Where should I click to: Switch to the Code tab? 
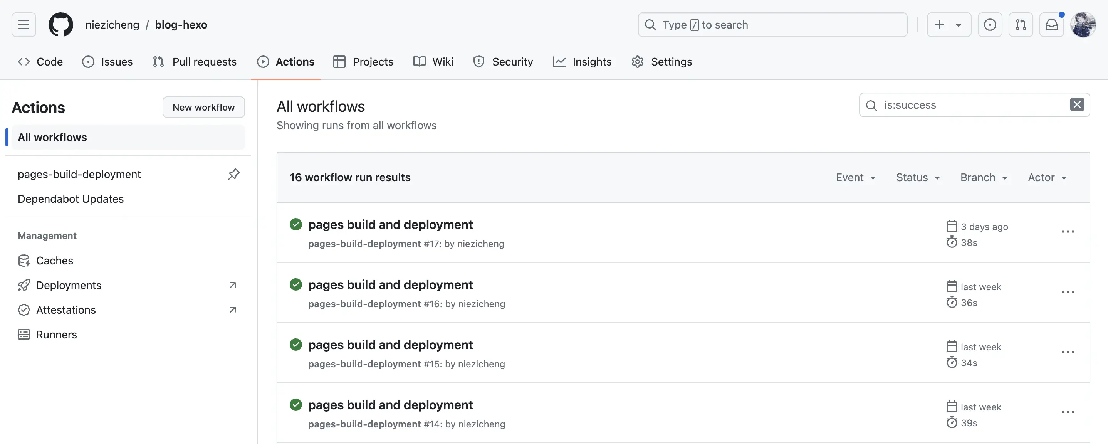point(40,62)
